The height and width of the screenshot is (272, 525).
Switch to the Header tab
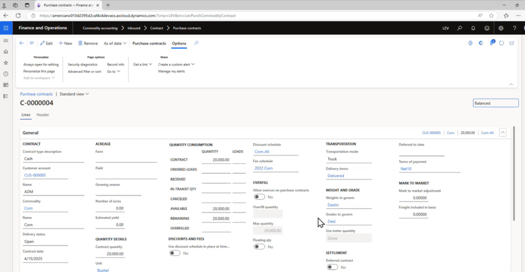tap(43, 115)
